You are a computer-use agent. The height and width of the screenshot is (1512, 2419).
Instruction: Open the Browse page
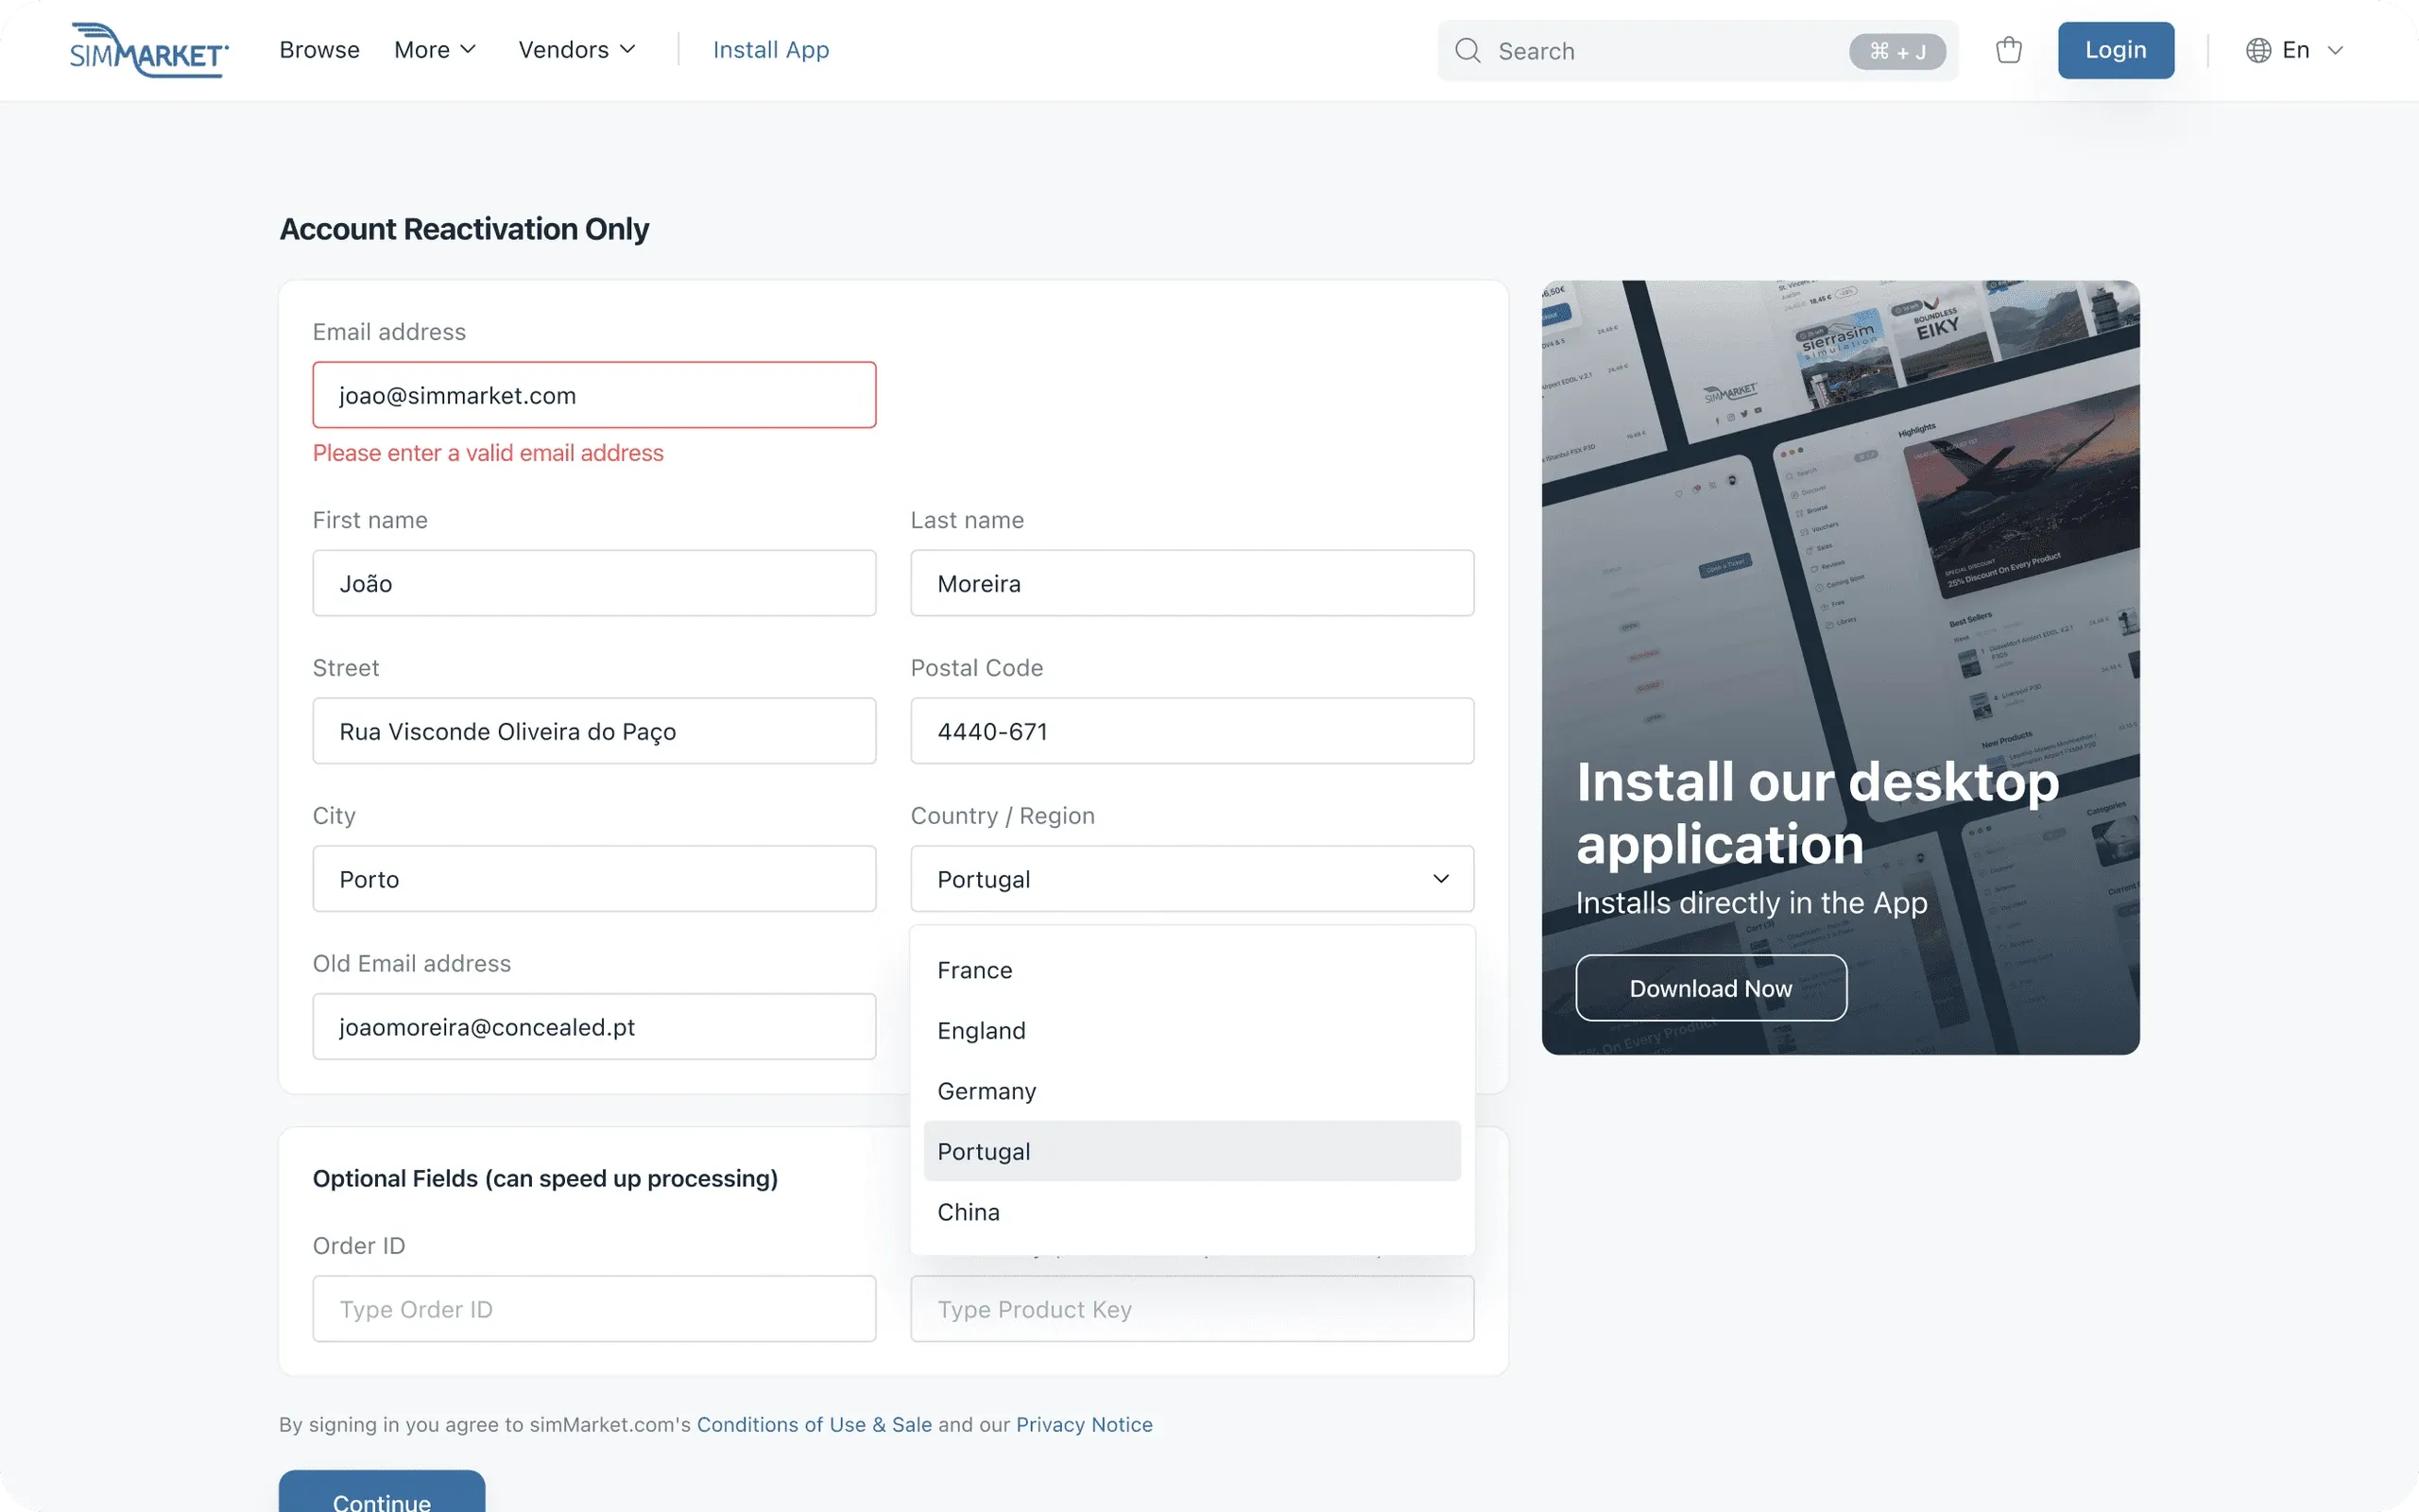tap(318, 50)
